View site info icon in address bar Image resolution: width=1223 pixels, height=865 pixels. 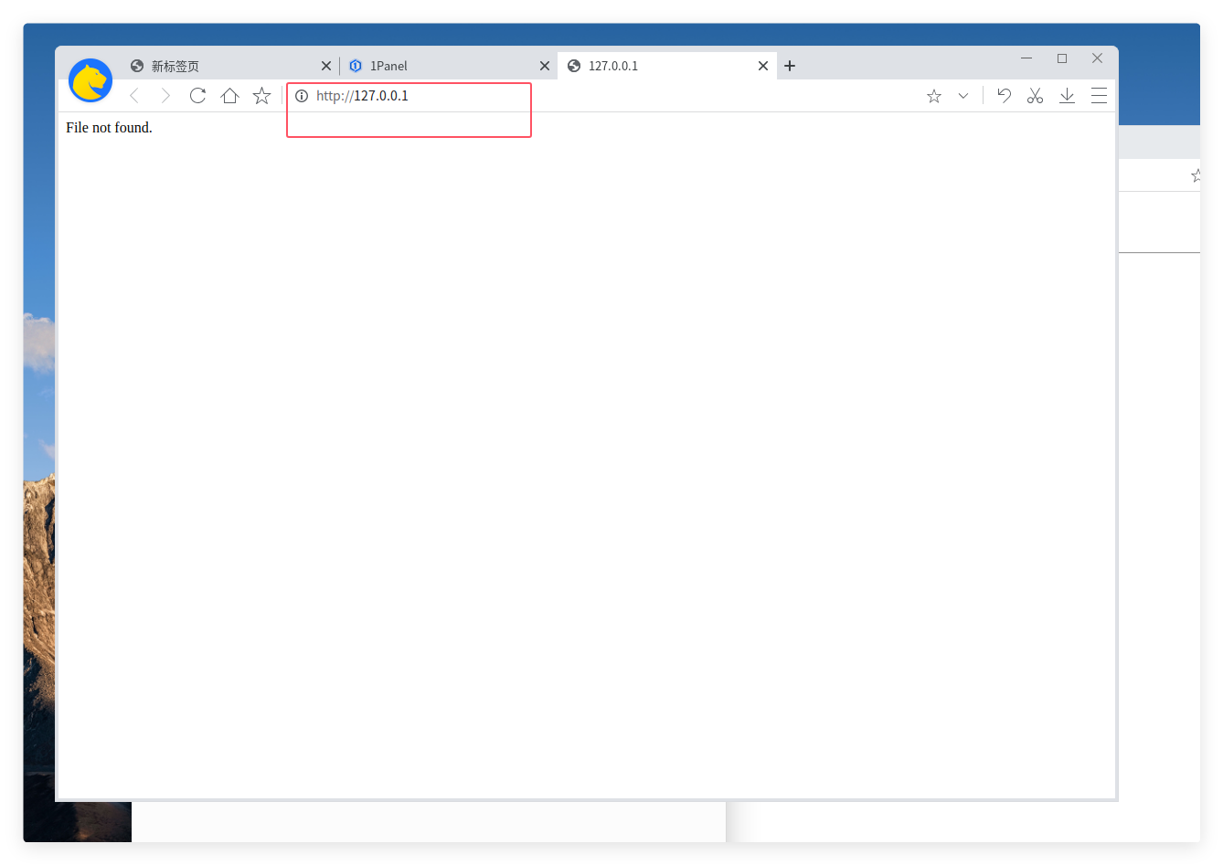pyautogui.click(x=302, y=96)
